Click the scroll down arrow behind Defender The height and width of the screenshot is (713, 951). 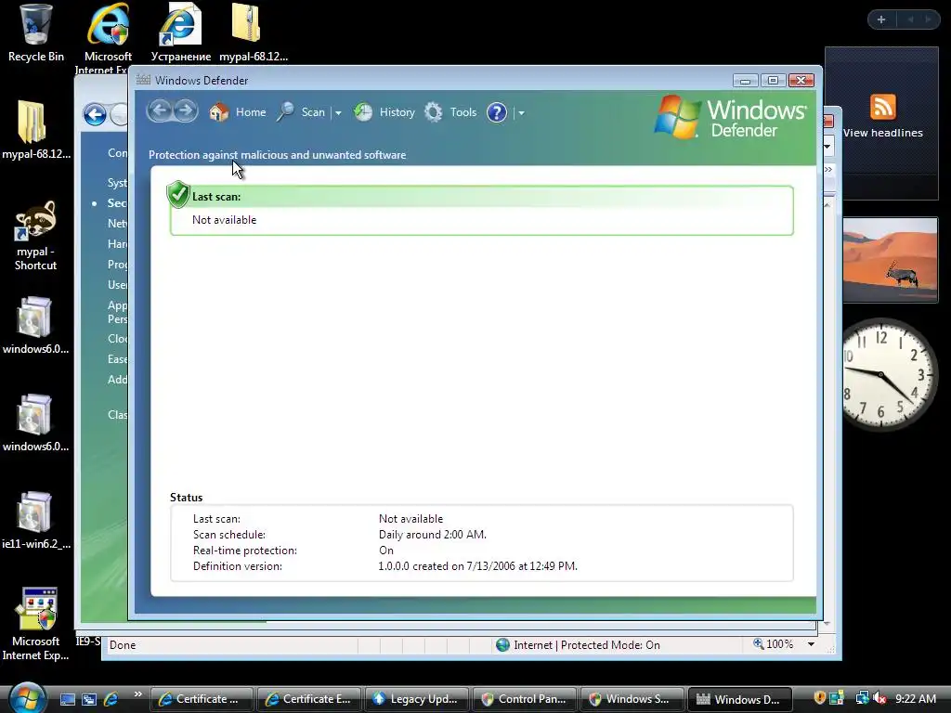[x=827, y=623]
